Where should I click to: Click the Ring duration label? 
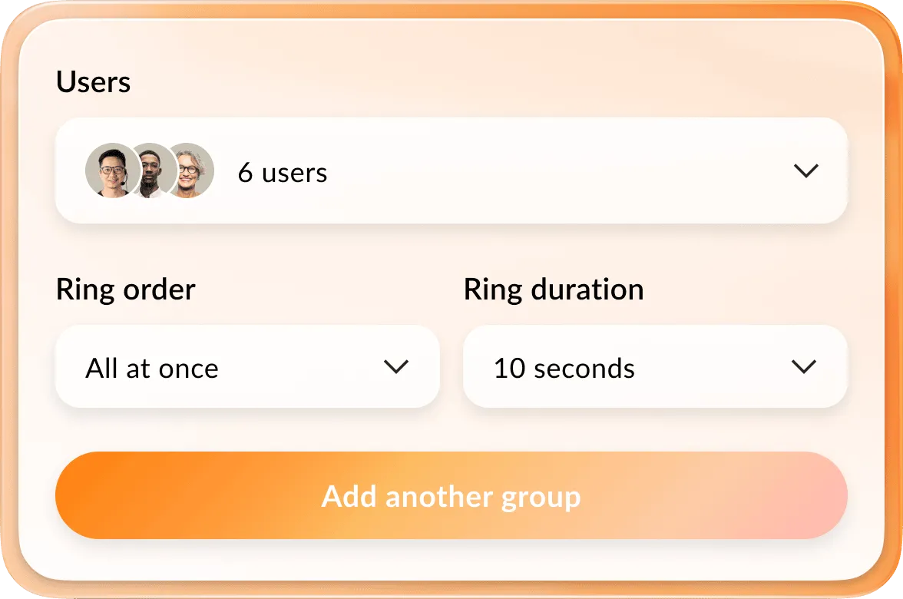[x=554, y=290]
